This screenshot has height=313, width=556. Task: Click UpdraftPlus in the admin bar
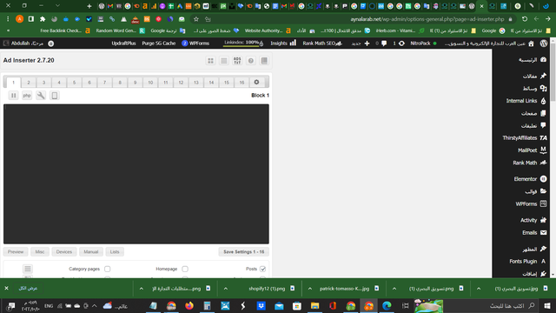click(x=123, y=43)
